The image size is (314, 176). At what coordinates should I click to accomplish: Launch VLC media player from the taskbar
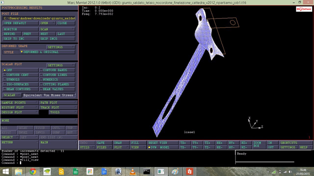[x=132, y=172]
